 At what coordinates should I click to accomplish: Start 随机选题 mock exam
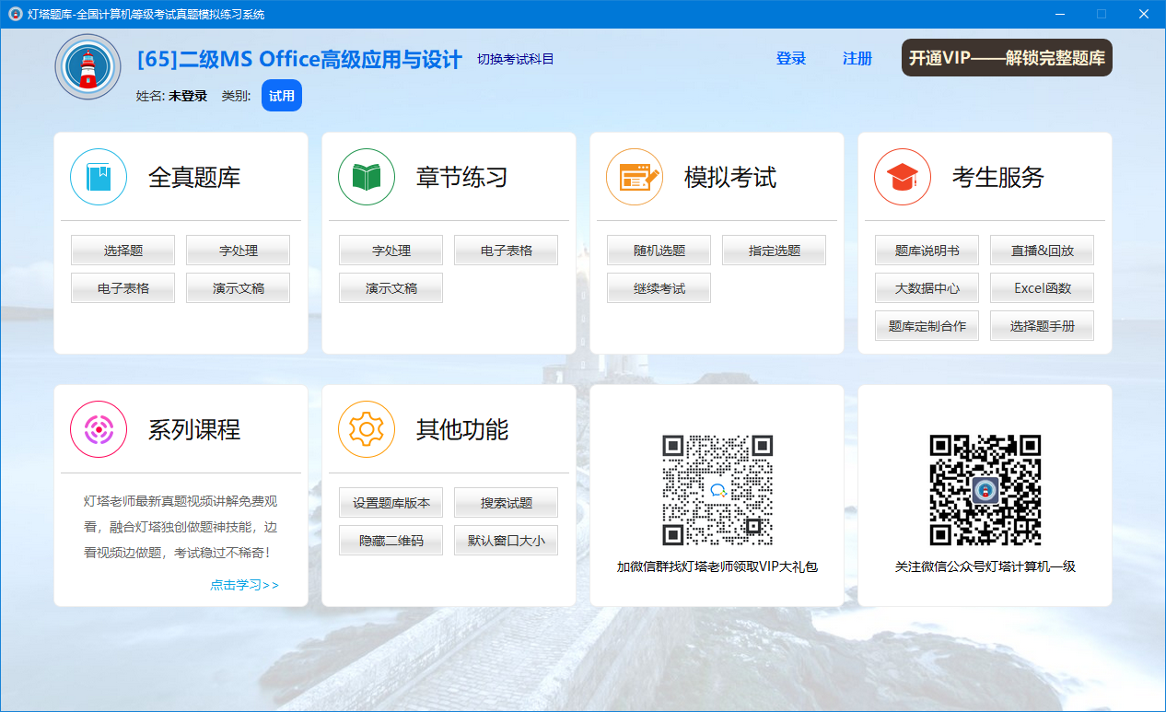click(x=659, y=250)
